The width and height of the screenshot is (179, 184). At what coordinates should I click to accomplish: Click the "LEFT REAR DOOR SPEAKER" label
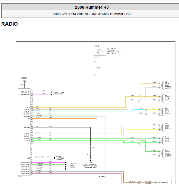click(x=168, y=126)
